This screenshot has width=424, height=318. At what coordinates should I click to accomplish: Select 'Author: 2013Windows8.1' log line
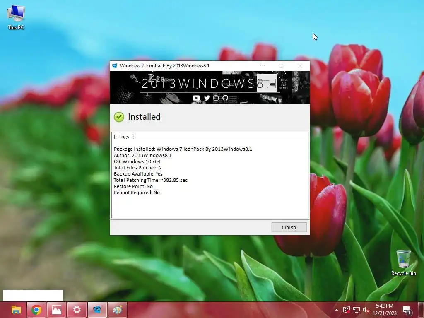(x=143, y=155)
